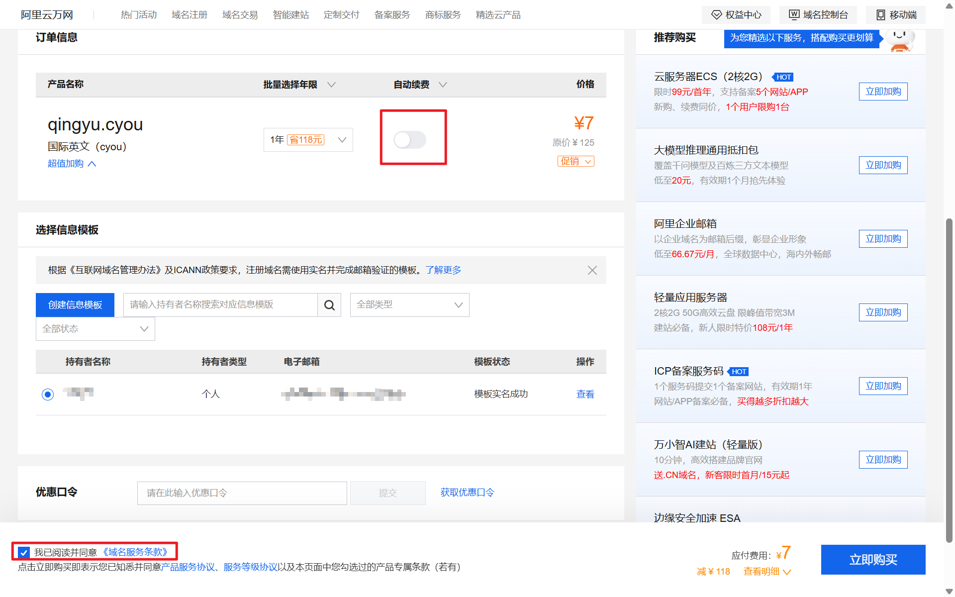Close the ICANN policy notice
The width and height of the screenshot is (955, 597).
pos(592,270)
